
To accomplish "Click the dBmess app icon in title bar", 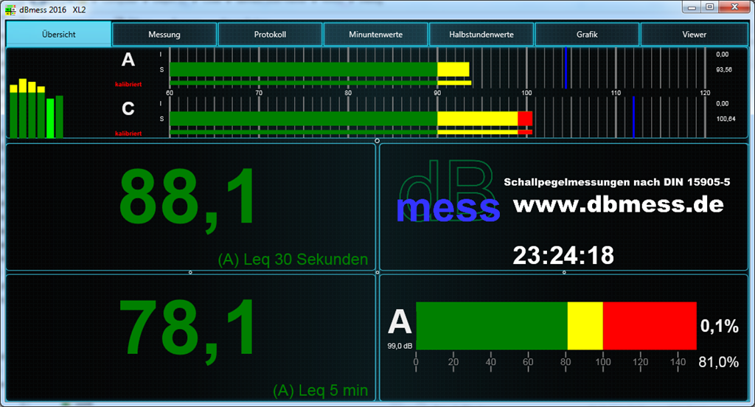I will coord(10,7).
